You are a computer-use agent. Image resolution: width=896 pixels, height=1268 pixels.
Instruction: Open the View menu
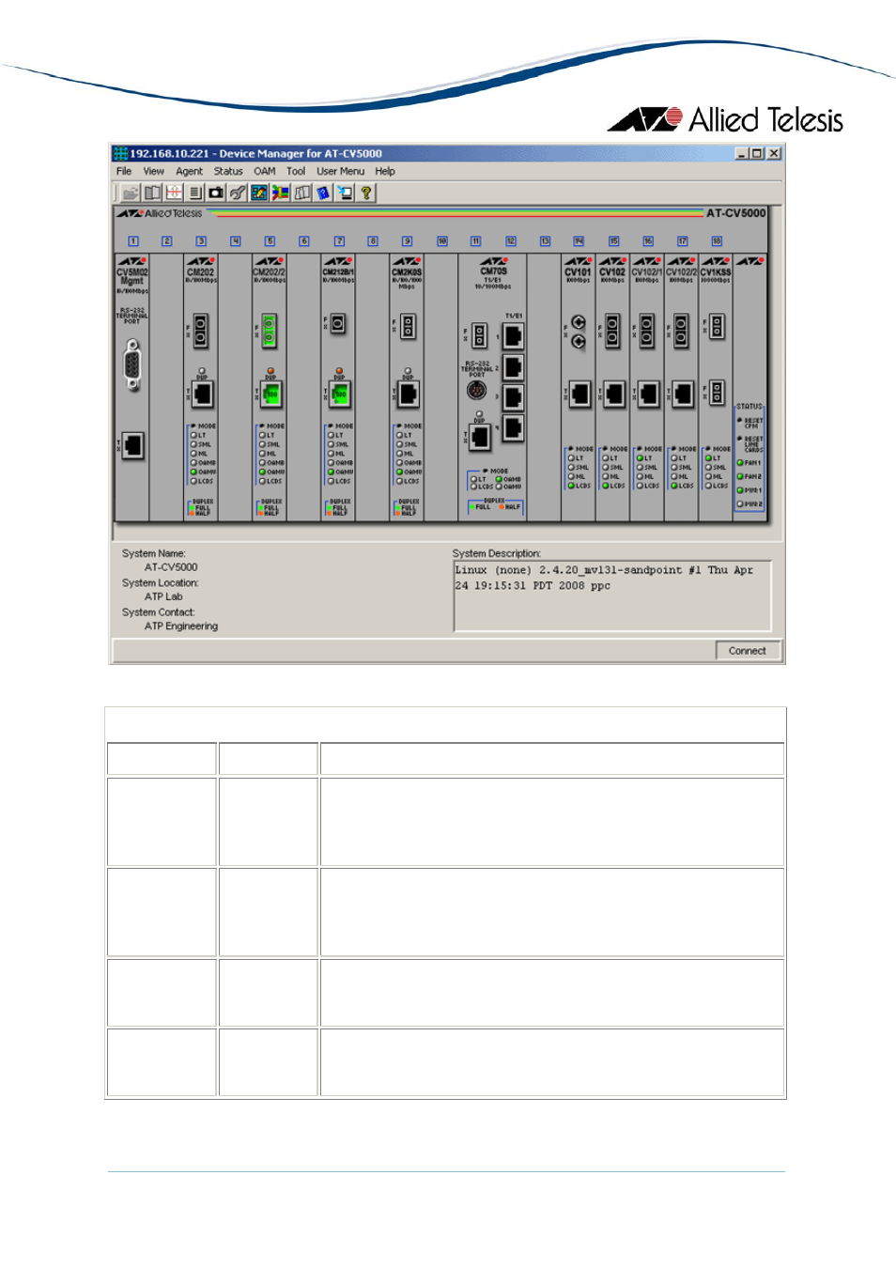point(153,171)
